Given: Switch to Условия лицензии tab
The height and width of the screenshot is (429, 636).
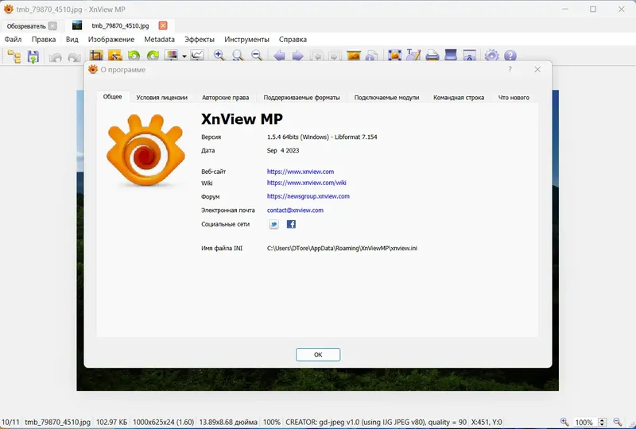Looking at the screenshot, I should pyautogui.click(x=162, y=98).
